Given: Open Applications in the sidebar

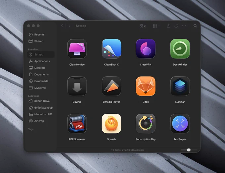Looking at the screenshot, I should (x=41, y=61).
